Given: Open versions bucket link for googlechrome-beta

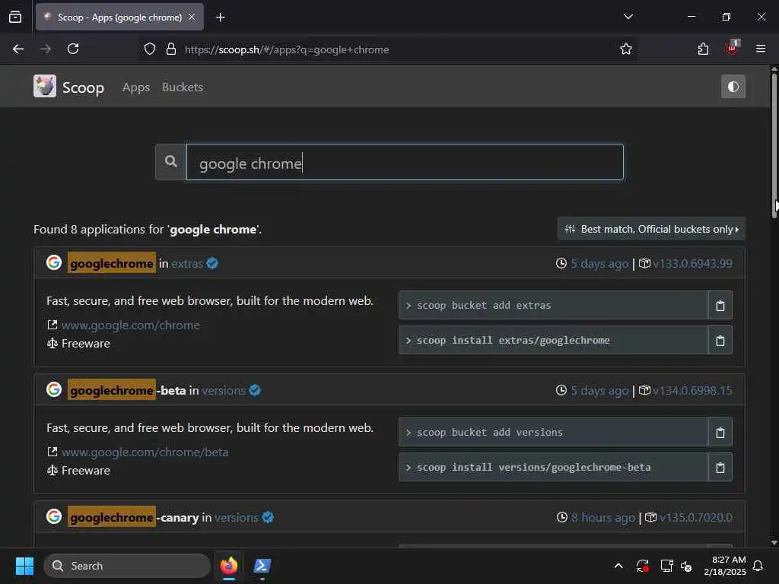Looking at the screenshot, I should point(223,391).
